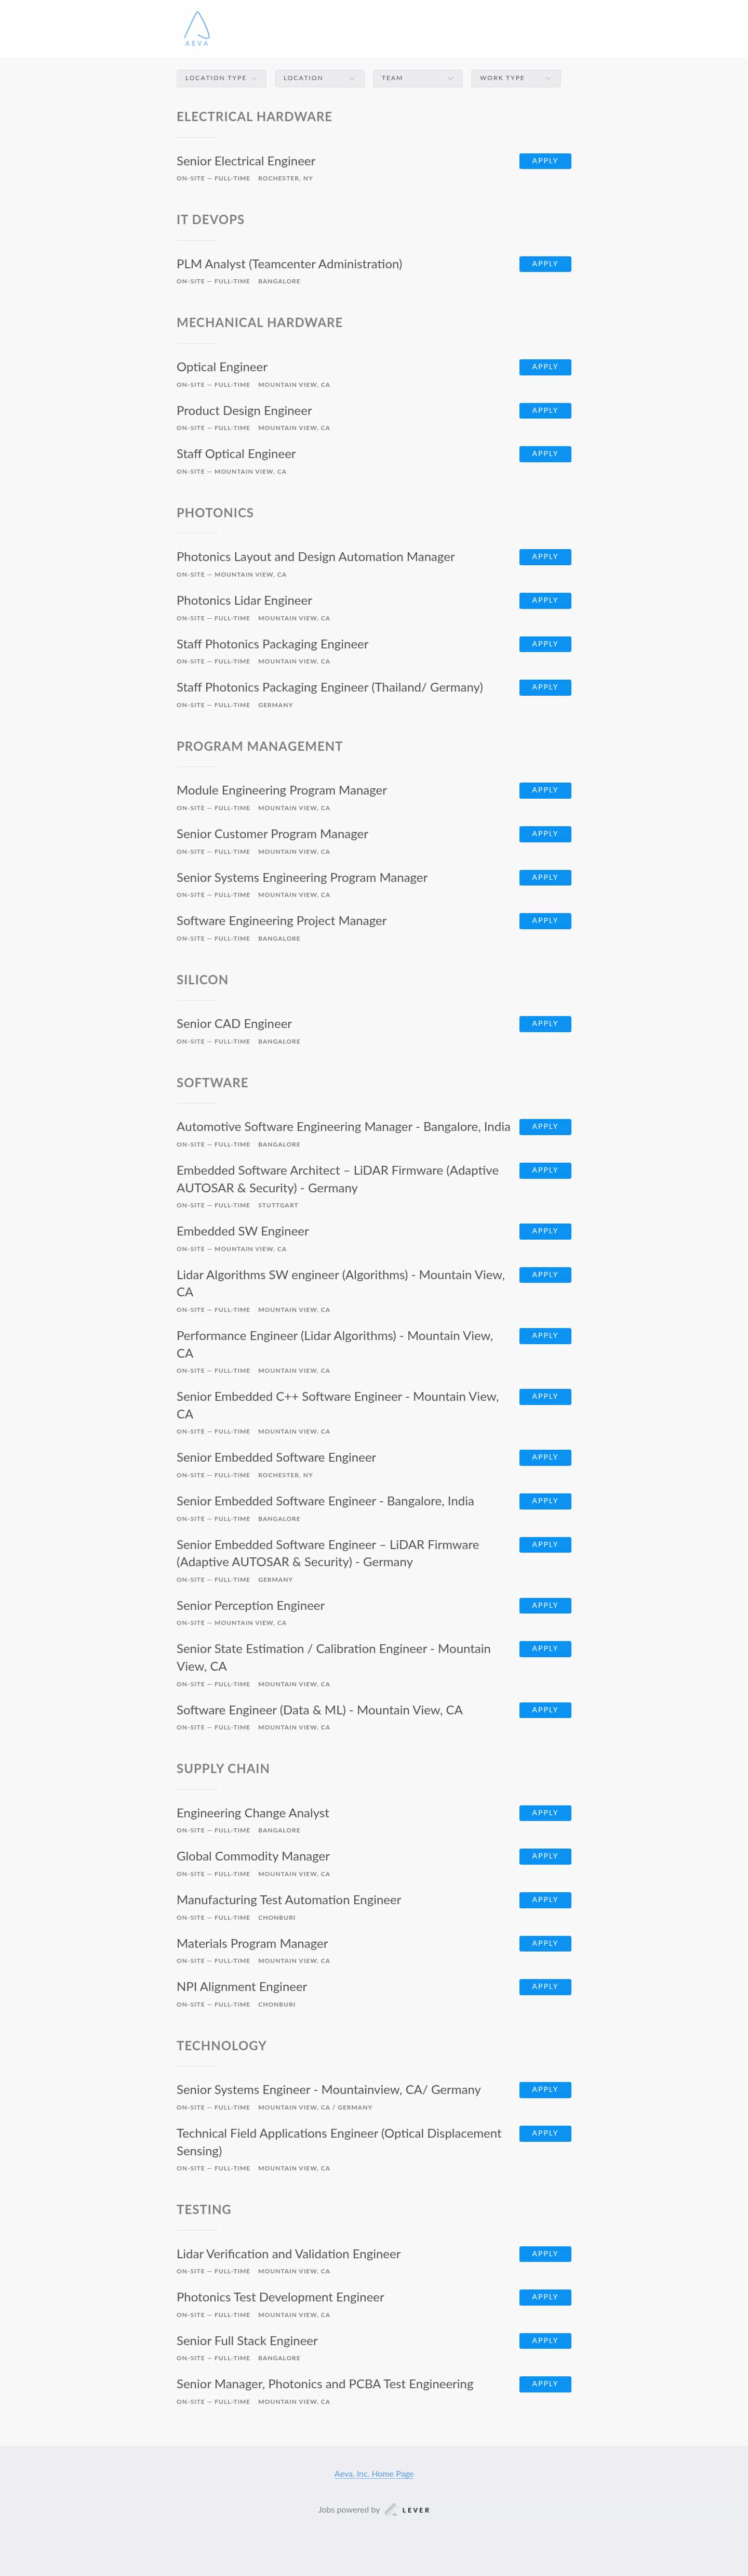Apply for Senior CAD Engineer role
Viewport: 748px width, 2576px height.
click(x=544, y=1024)
